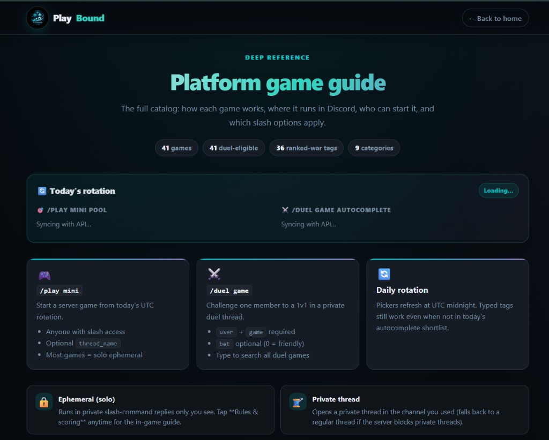Click the 9 categories pill
Screen dimensions: 549x440
[374, 148]
